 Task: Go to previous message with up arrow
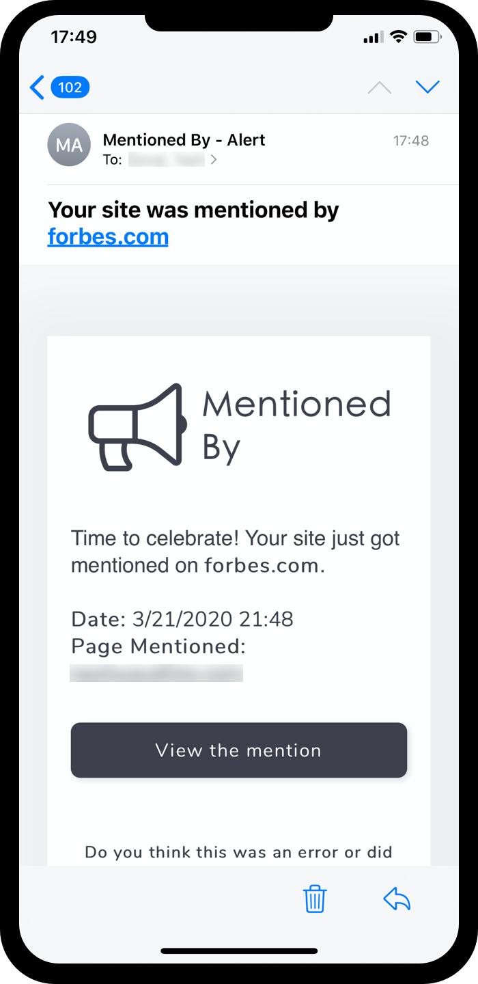(x=380, y=87)
